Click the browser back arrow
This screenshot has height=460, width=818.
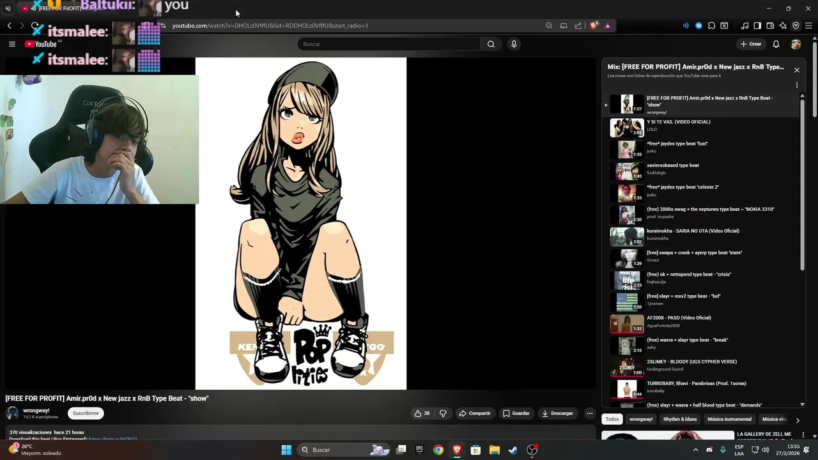[10, 26]
